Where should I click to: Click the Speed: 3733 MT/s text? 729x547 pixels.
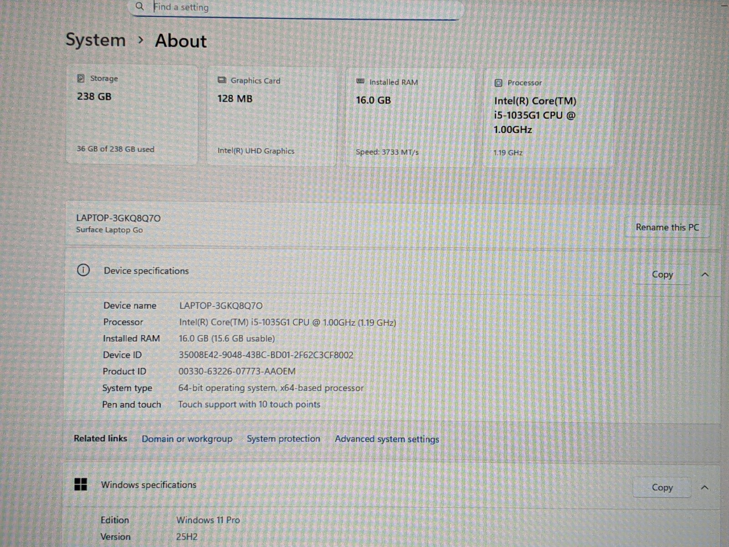pyautogui.click(x=387, y=152)
